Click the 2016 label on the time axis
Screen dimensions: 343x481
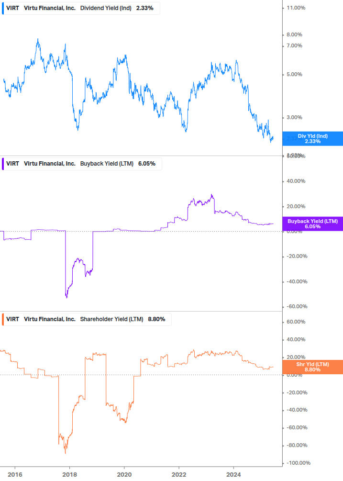click(15, 475)
